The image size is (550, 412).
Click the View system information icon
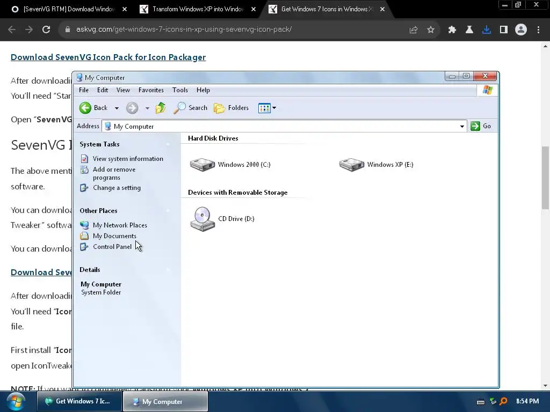click(84, 159)
